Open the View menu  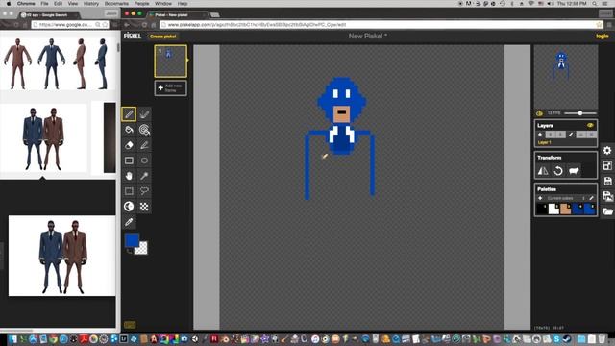[73, 4]
